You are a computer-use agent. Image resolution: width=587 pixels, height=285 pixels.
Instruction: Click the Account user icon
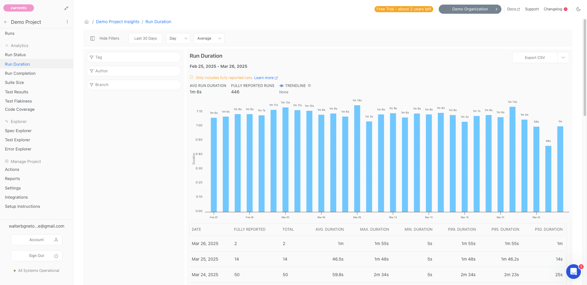[x=56, y=240]
